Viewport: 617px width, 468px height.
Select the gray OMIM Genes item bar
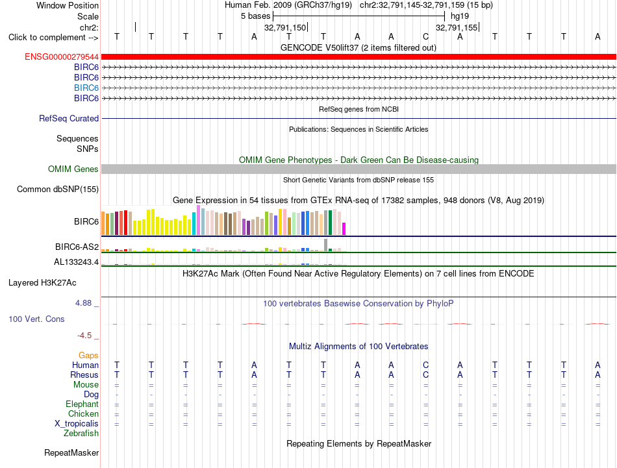[359, 169]
